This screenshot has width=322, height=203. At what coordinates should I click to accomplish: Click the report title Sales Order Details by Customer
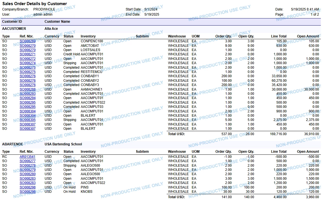[35, 4]
